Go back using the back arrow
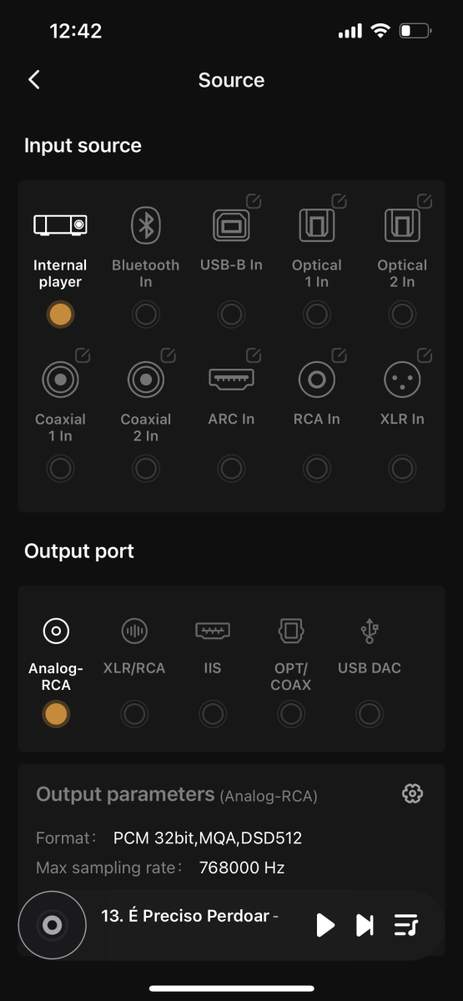The width and height of the screenshot is (463, 1001). click(34, 80)
